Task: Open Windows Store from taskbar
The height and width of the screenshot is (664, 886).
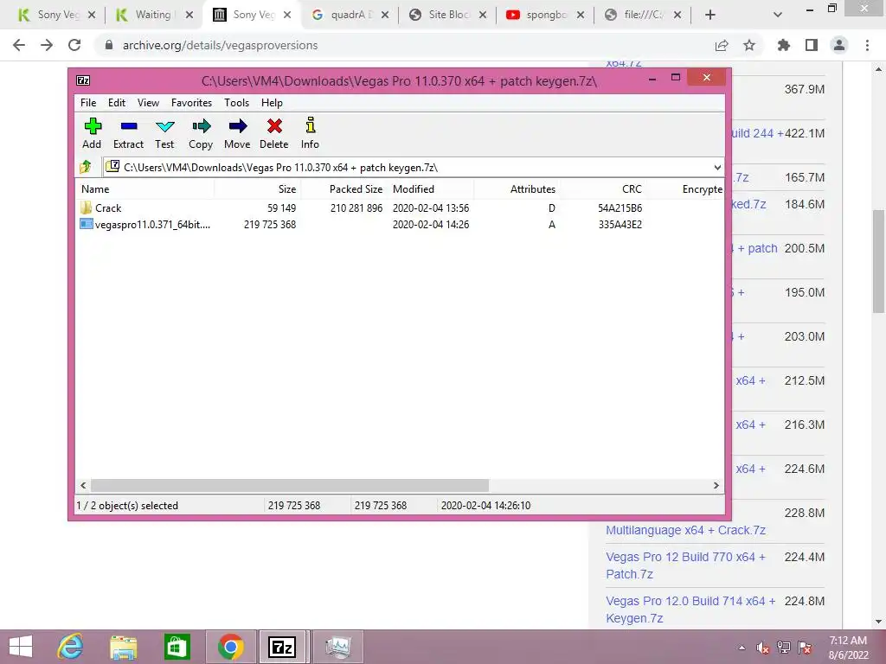Action: tap(177, 647)
